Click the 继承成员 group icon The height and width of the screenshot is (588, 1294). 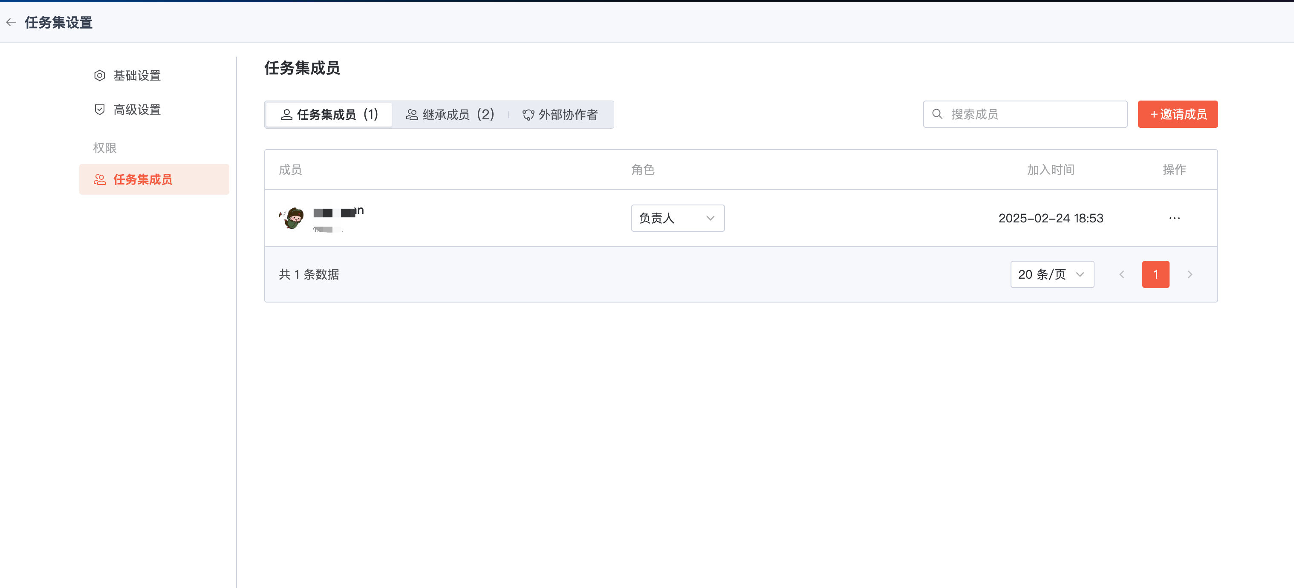411,115
